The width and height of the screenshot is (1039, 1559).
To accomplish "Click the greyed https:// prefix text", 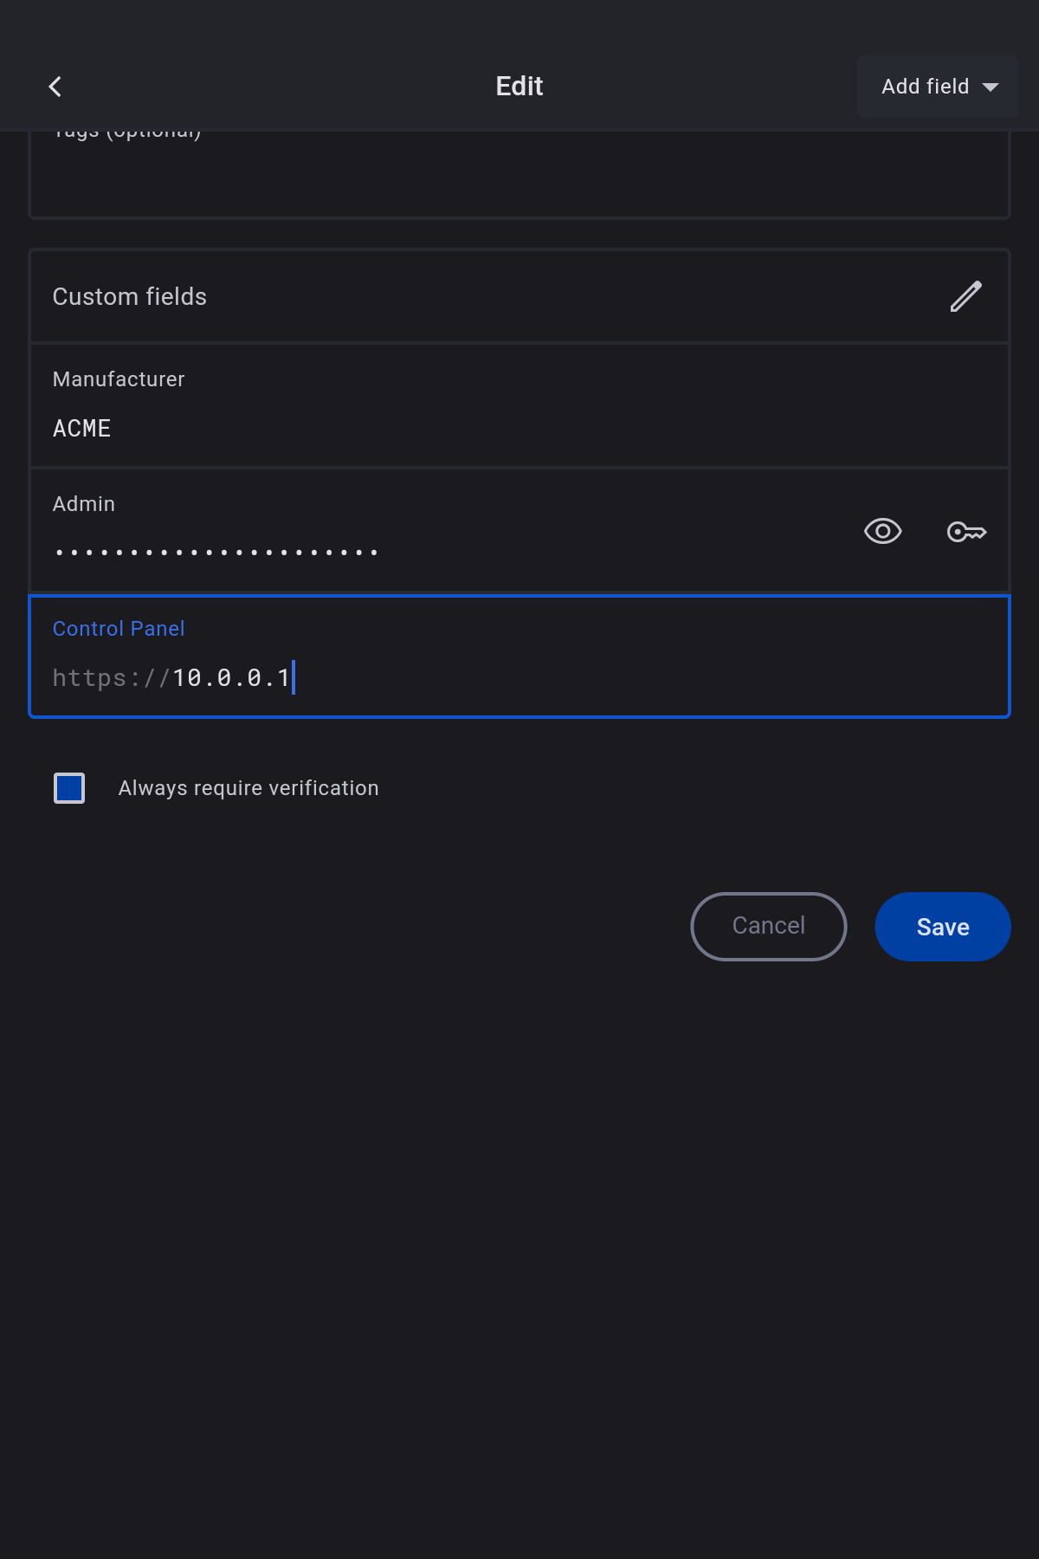I will coord(110,677).
